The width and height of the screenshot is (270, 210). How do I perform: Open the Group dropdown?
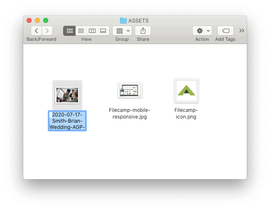122,31
